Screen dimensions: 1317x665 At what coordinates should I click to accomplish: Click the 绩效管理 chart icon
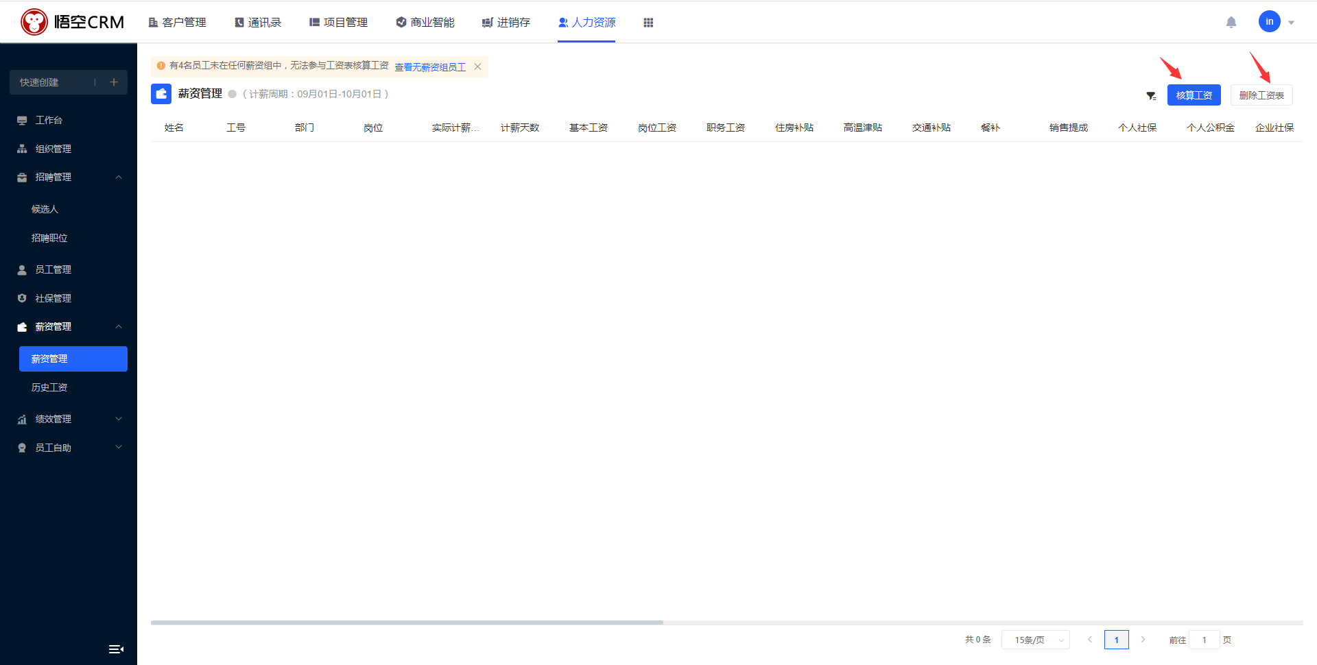(22, 419)
